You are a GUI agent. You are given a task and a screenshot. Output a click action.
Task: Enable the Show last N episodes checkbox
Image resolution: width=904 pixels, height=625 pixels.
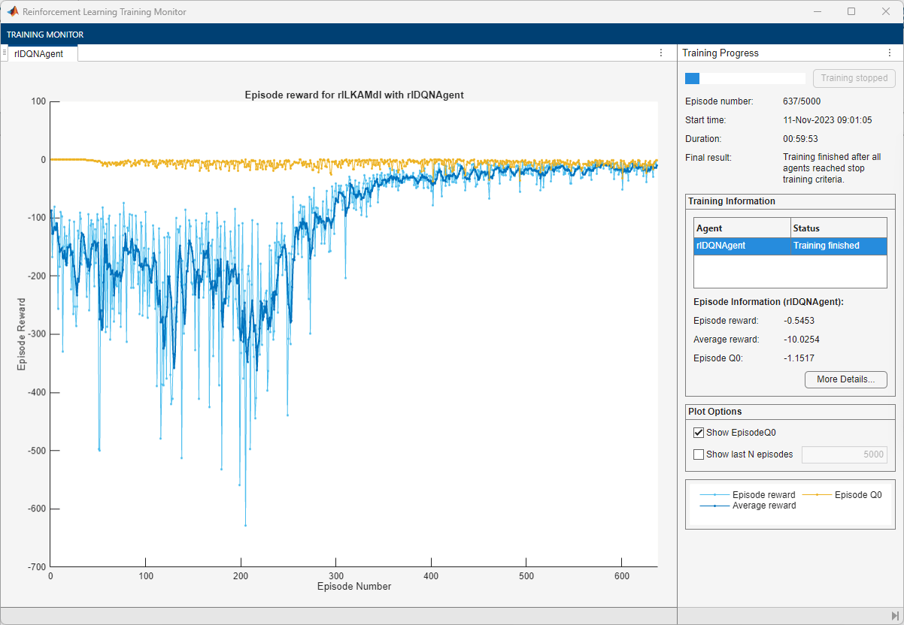699,454
